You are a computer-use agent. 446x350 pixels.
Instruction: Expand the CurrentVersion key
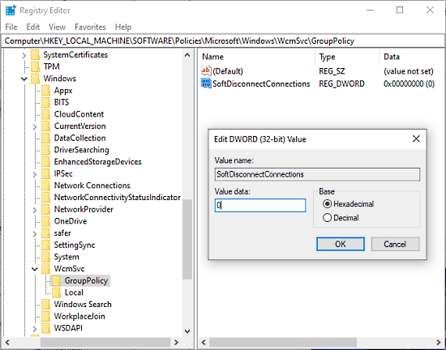click(35, 126)
